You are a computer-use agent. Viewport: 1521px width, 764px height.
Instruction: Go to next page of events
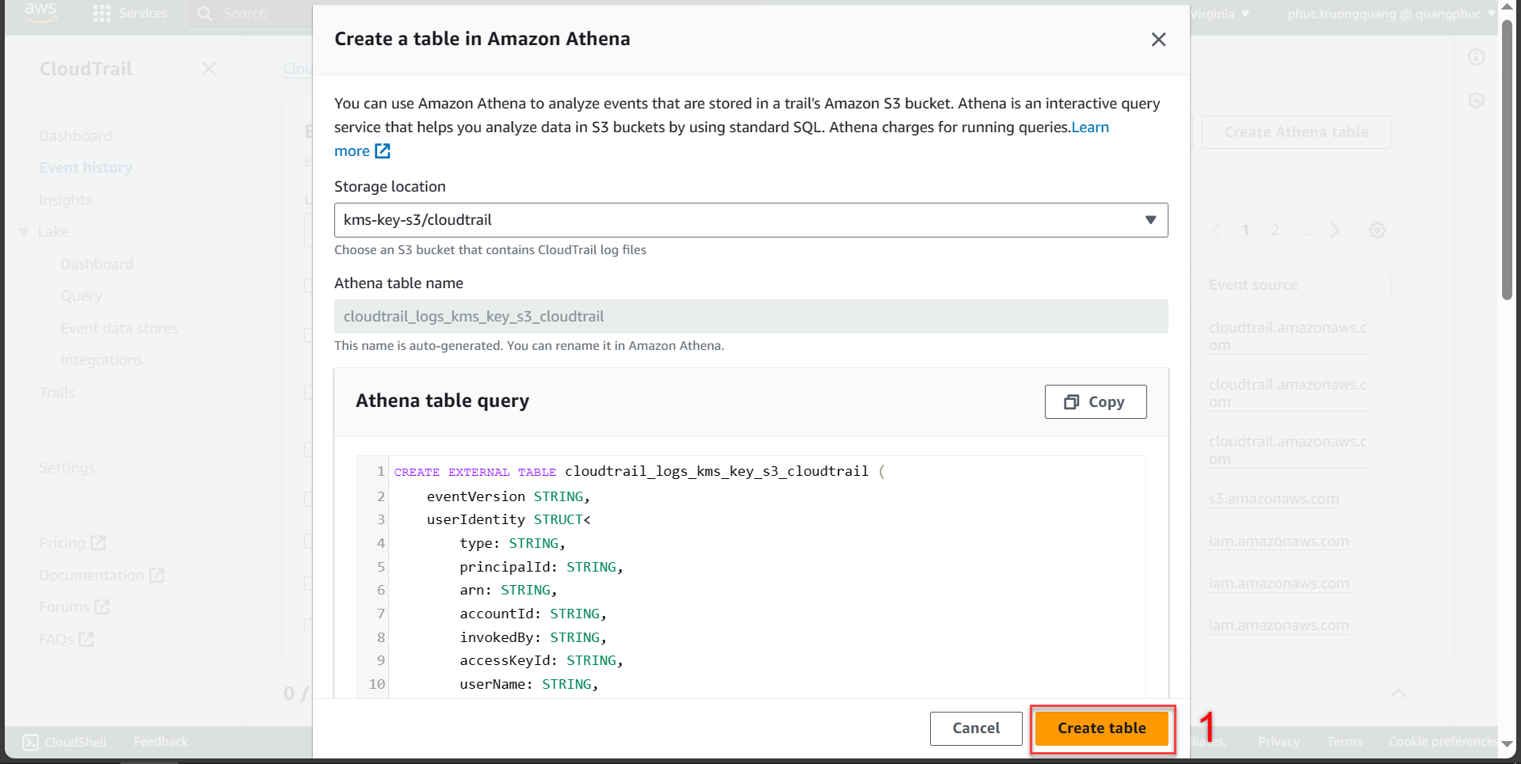(1335, 230)
